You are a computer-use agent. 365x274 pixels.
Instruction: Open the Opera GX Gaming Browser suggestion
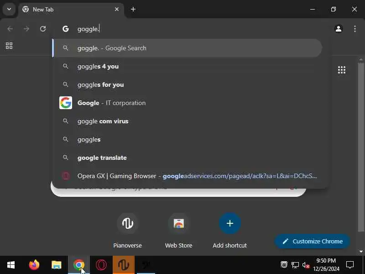(188, 176)
